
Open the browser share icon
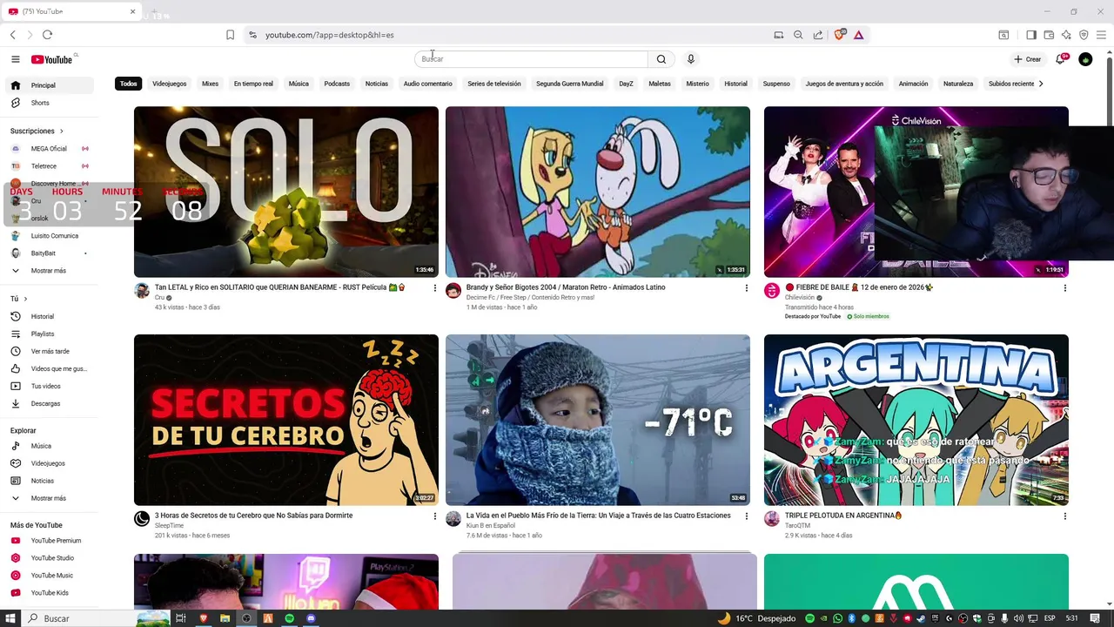click(818, 35)
